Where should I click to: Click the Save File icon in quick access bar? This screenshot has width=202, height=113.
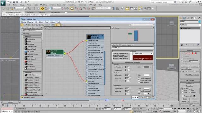14,2
